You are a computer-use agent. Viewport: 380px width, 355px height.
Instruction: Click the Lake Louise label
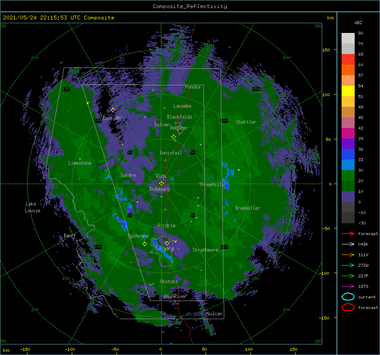click(x=33, y=207)
